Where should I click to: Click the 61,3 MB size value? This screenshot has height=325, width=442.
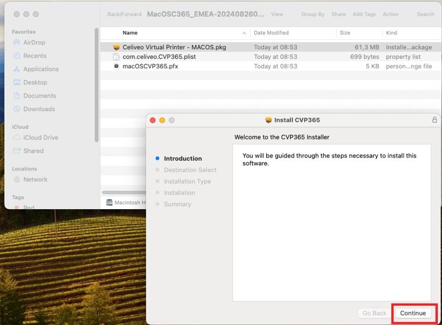click(x=367, y=47)
